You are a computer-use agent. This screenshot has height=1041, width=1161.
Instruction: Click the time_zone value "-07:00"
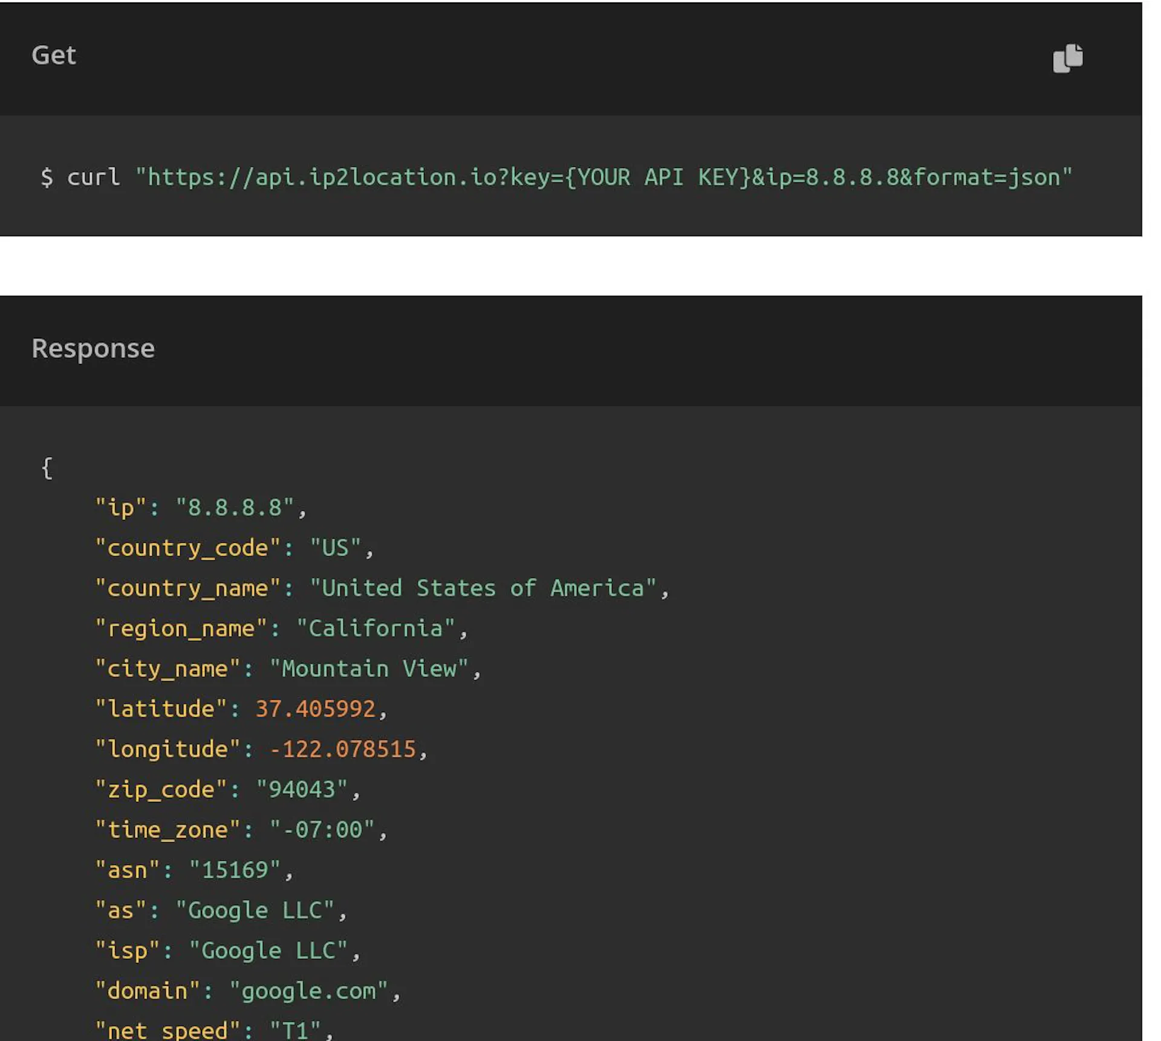(x=322, y=830)
